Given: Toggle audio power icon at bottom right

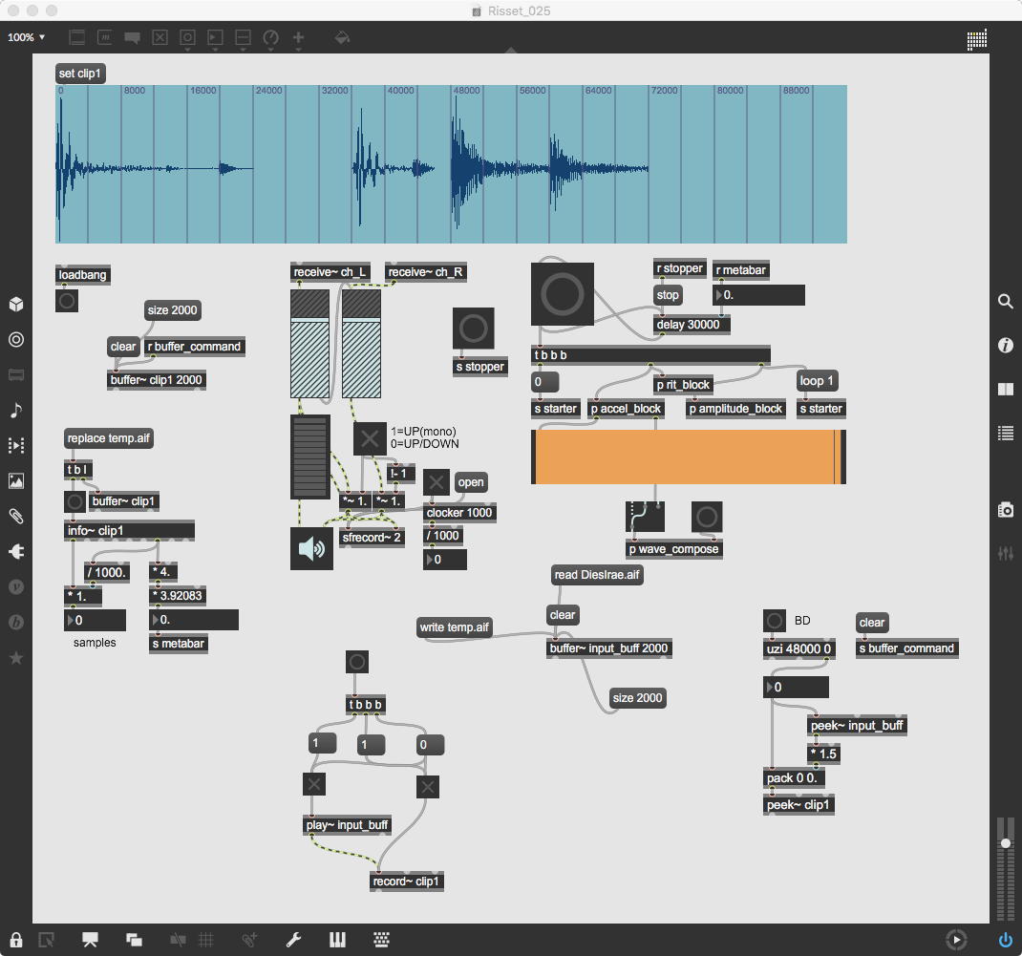Looking at the screenshot, I should coord(1006,940).
